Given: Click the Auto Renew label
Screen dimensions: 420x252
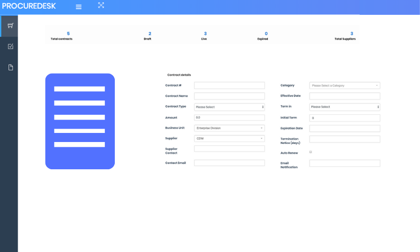Looking at the screenshot, I should 289,153.
